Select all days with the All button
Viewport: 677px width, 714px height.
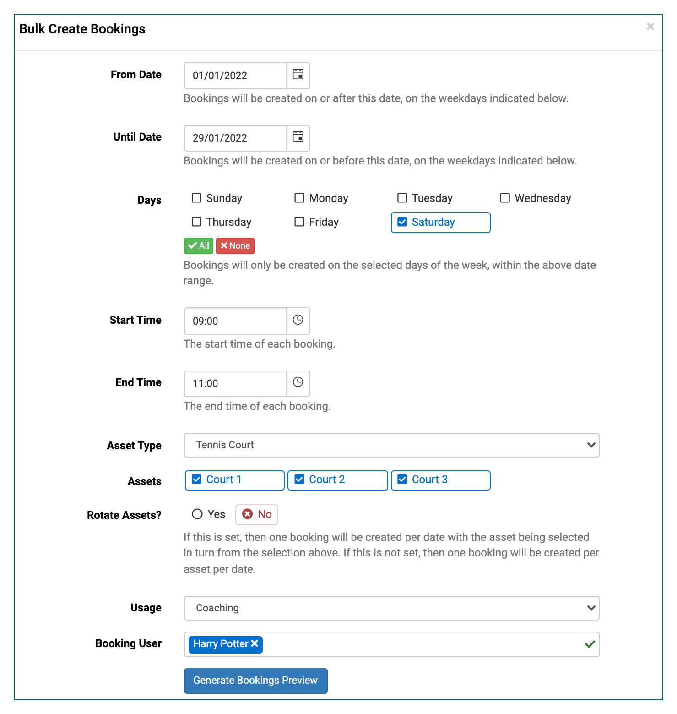199,246
